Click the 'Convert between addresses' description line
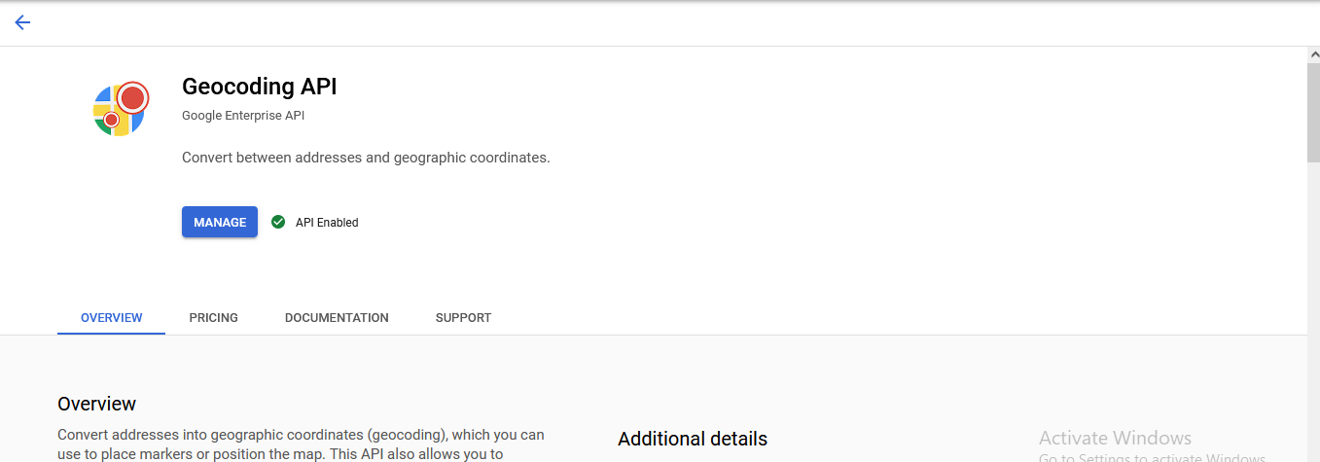Viewport: 1320px width, 462px height. point(366,157)
